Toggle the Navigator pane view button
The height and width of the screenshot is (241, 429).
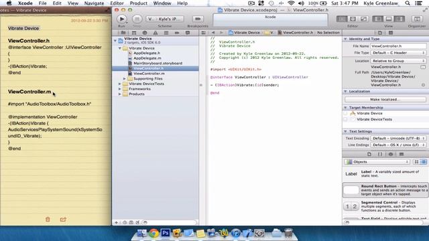click(378, 19)
